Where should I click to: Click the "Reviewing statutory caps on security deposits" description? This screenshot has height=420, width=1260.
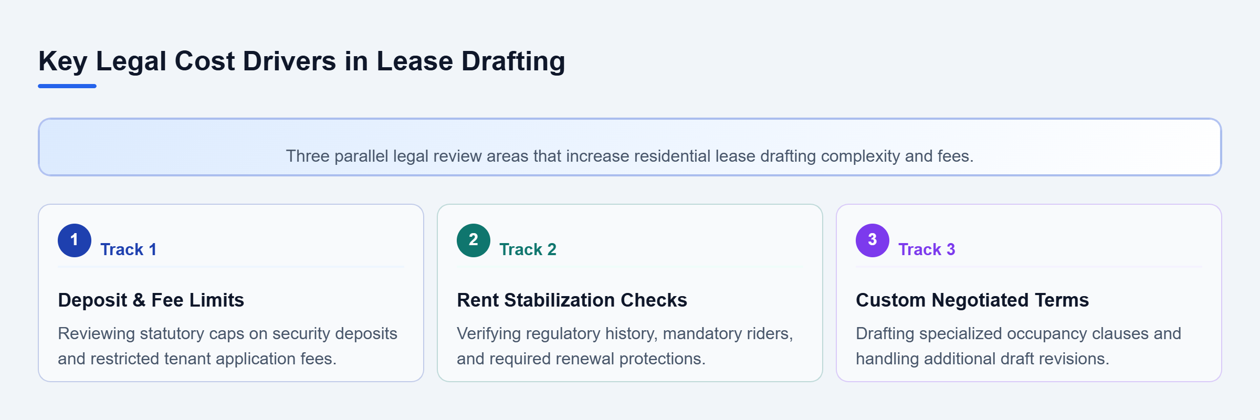coord(227,346)
